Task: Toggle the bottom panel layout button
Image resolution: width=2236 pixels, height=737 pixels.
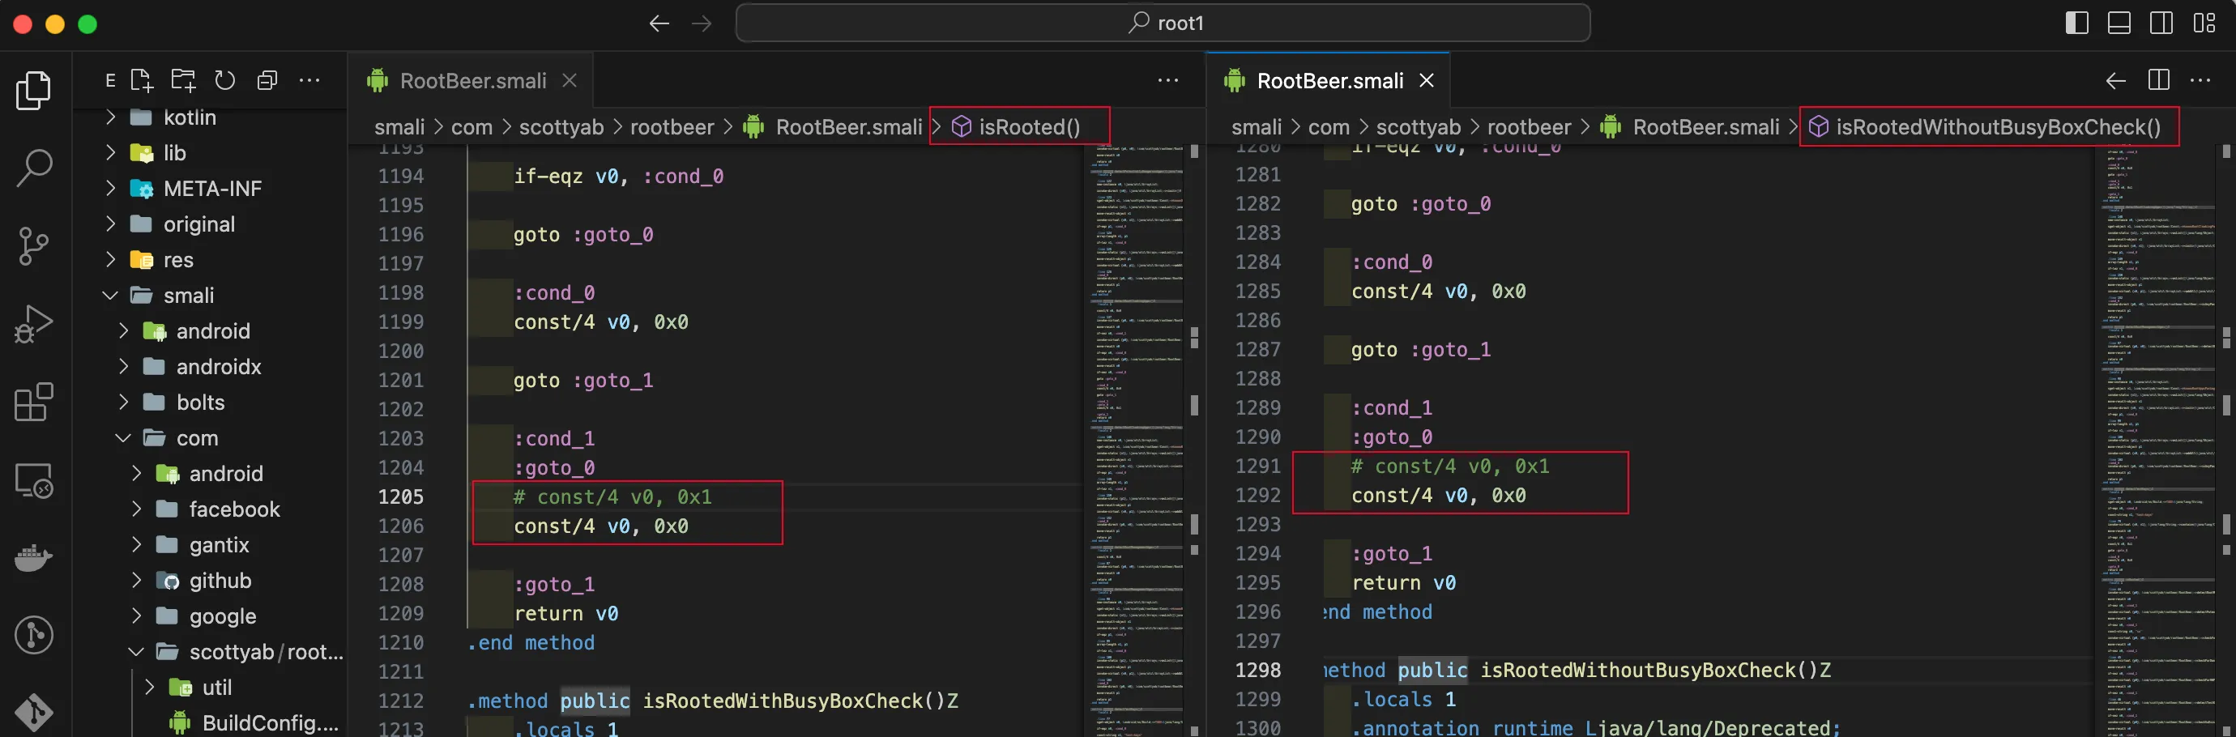Action: click(2119, 23)
